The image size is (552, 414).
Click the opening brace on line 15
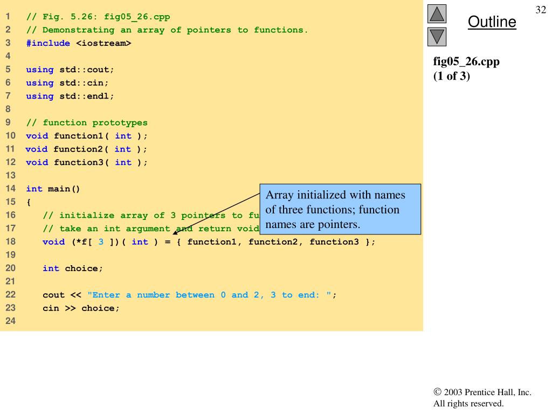29,203
